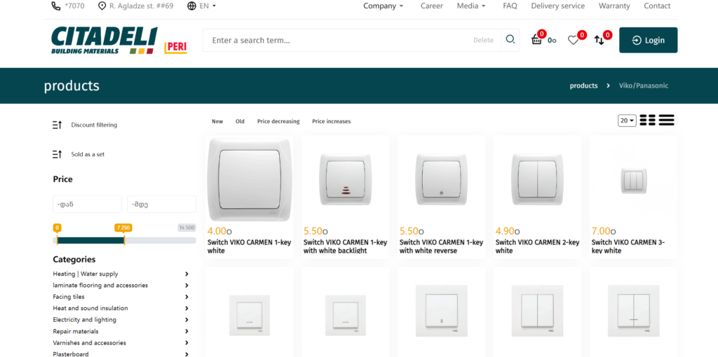Switch to grid view layout icon
Screen dimensions: 718x357
647,120
